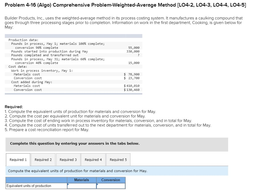Select the Conversion column header
260x191 pixels.
tap(111, 180)
